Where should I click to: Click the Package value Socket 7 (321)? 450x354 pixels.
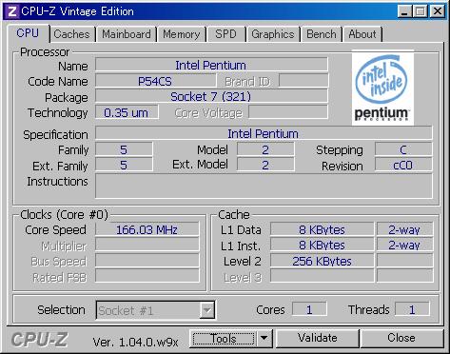211,96
